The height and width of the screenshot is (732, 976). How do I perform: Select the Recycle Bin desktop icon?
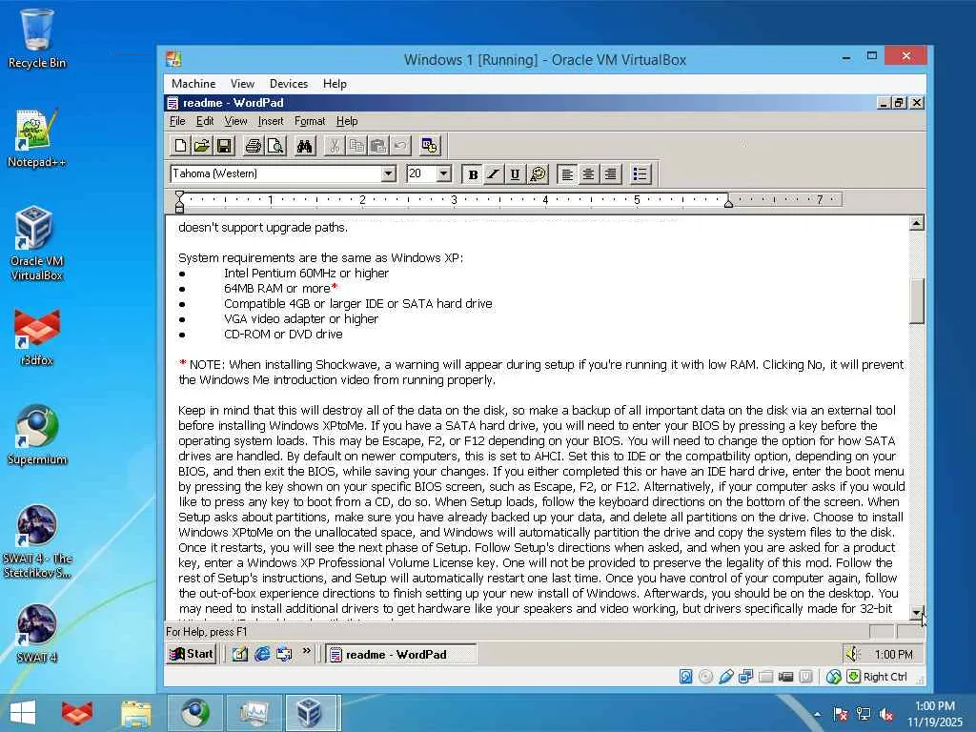click(36, 38)
